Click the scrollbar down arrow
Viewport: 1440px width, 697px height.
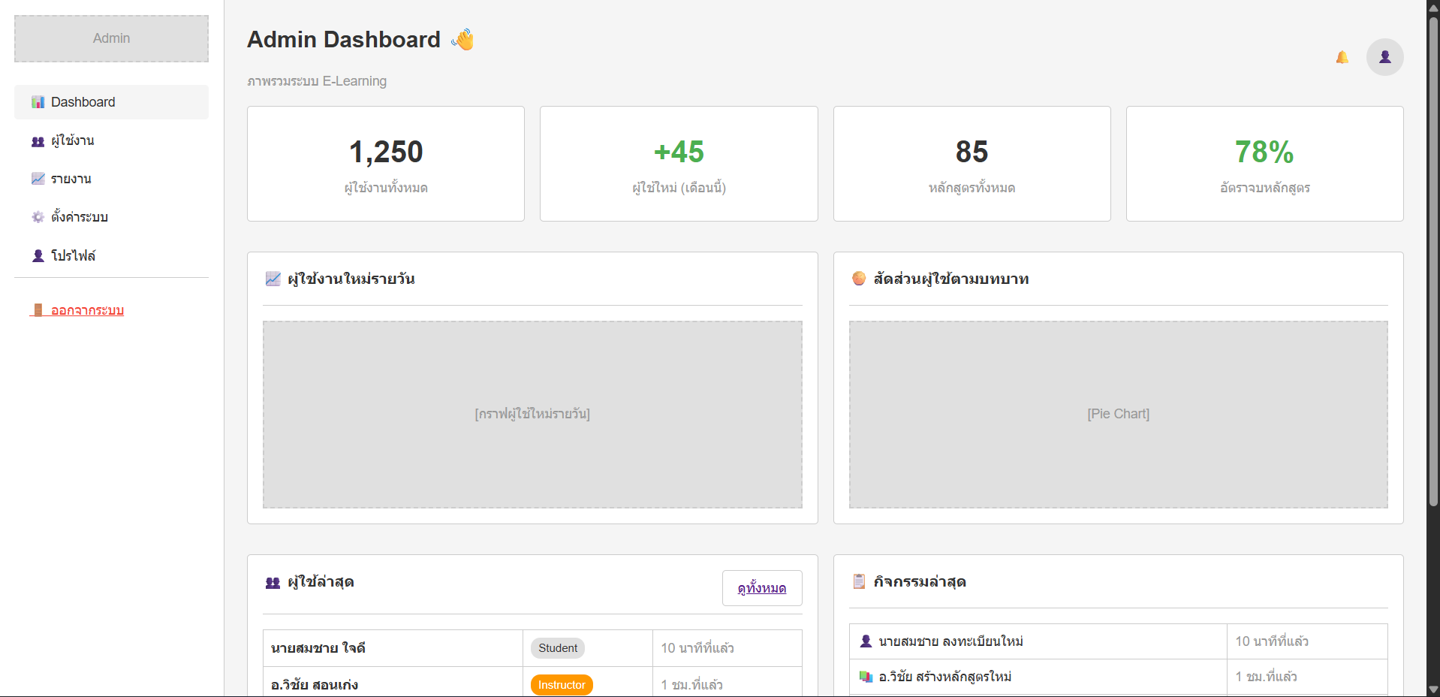pyautogui.click(x=1432, y=689)
